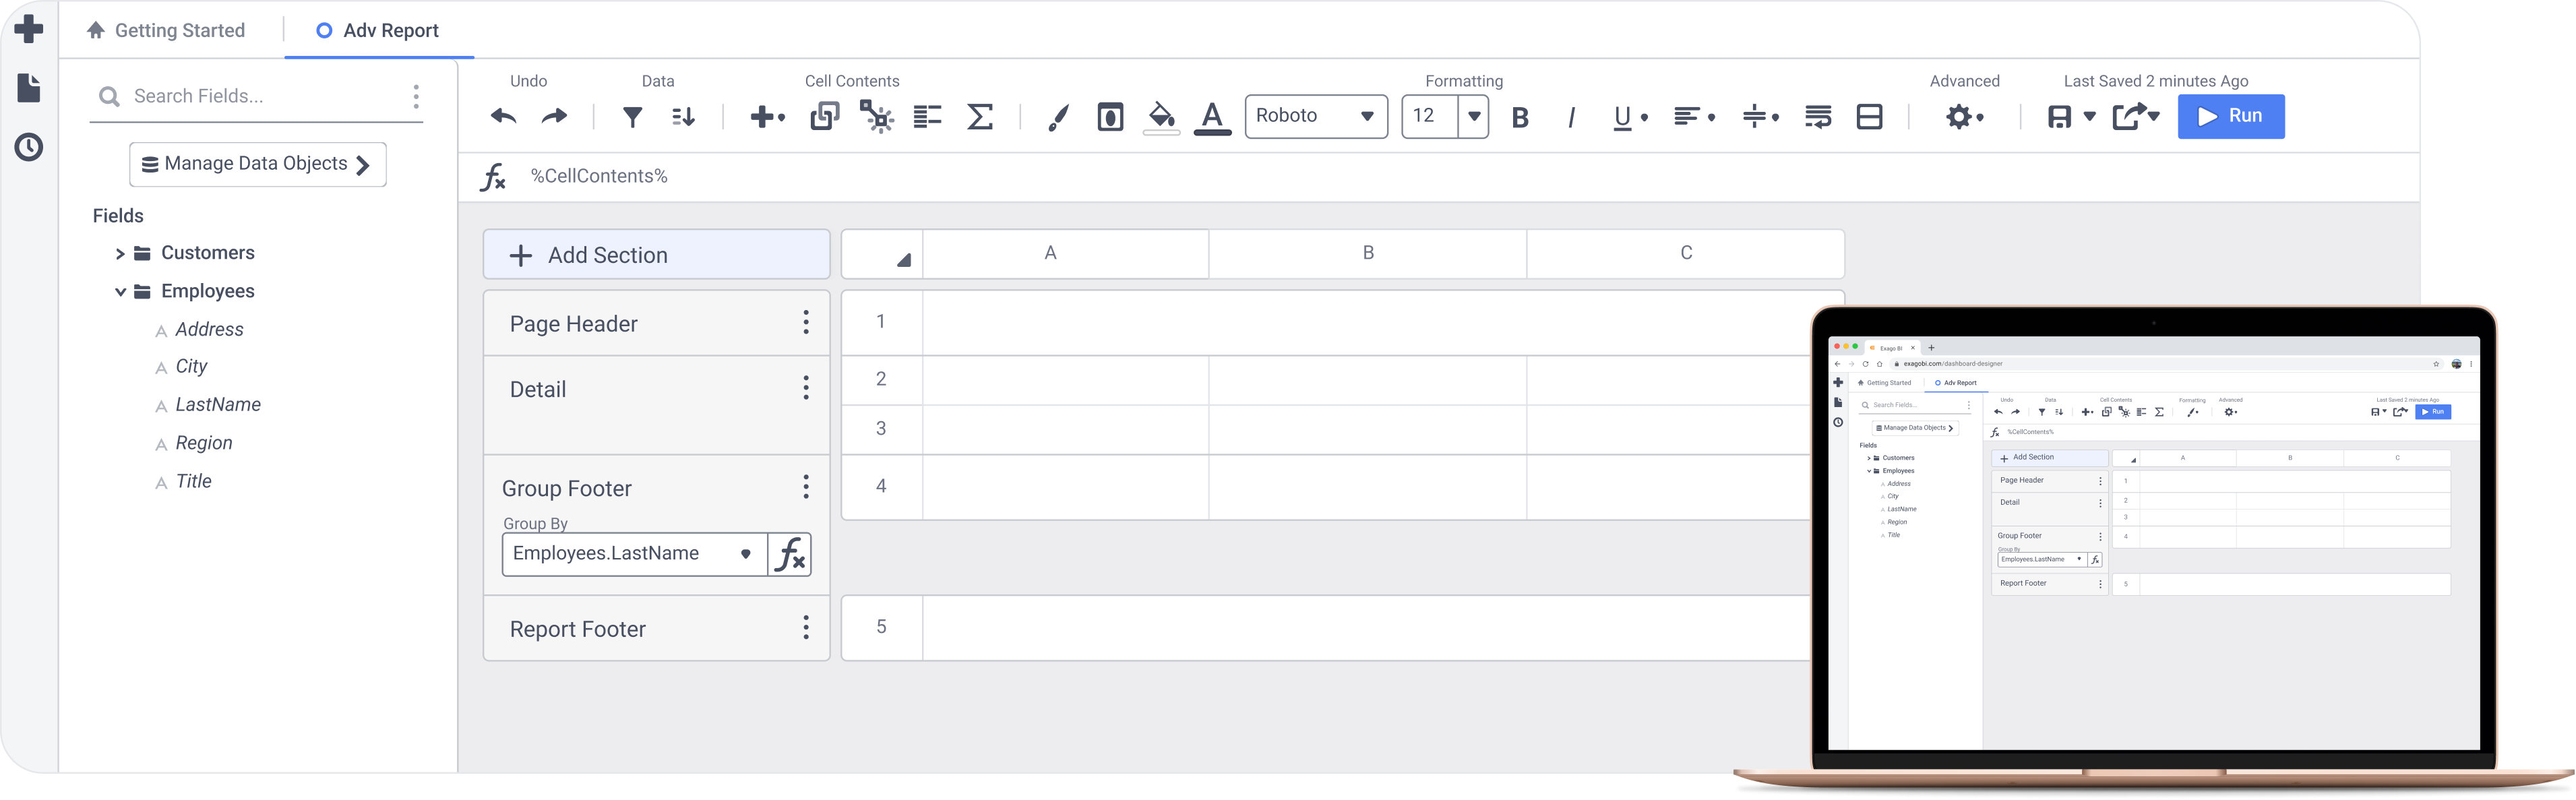Insert a summary with the sigma icon
This screenshot has width=2576, height=800.
pos(980,116)
